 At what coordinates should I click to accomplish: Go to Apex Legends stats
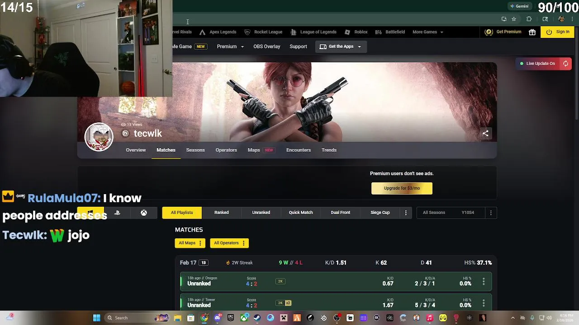[218, 32]
